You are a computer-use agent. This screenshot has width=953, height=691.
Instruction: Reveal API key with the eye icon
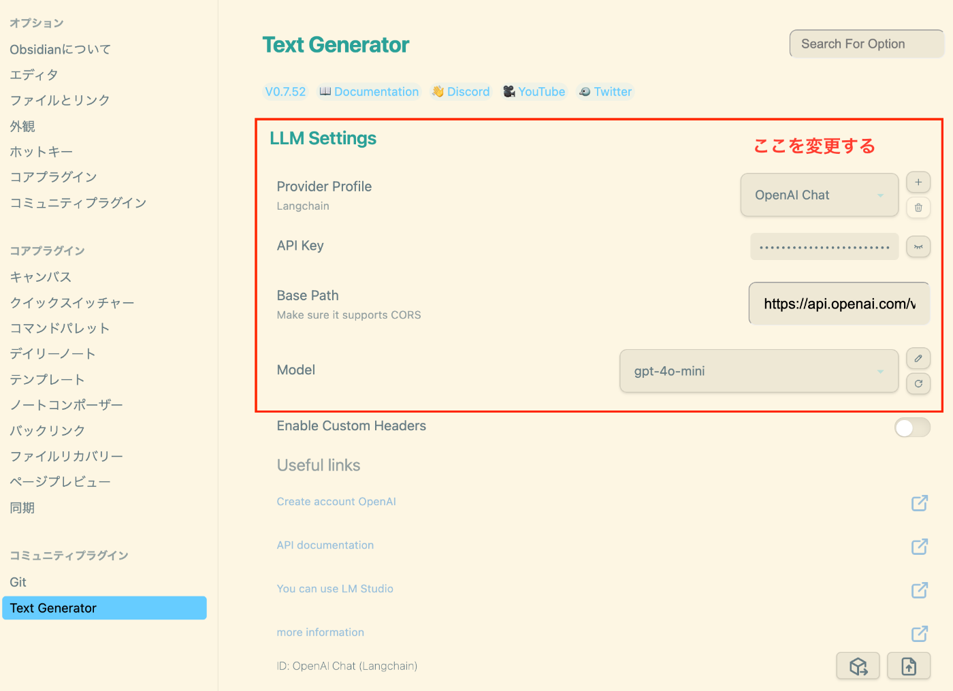click(x=918, y=246)
